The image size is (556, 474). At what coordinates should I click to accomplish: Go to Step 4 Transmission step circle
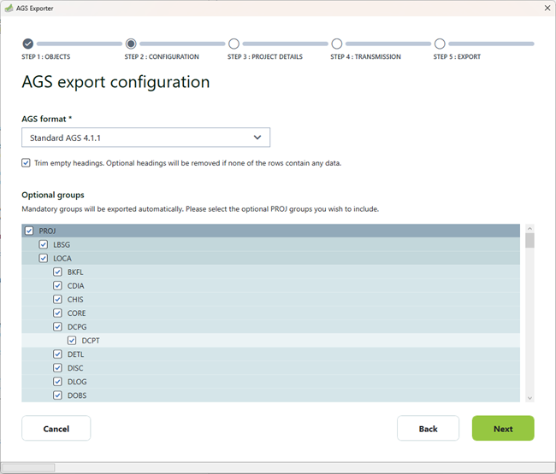[x=337, y=44]
